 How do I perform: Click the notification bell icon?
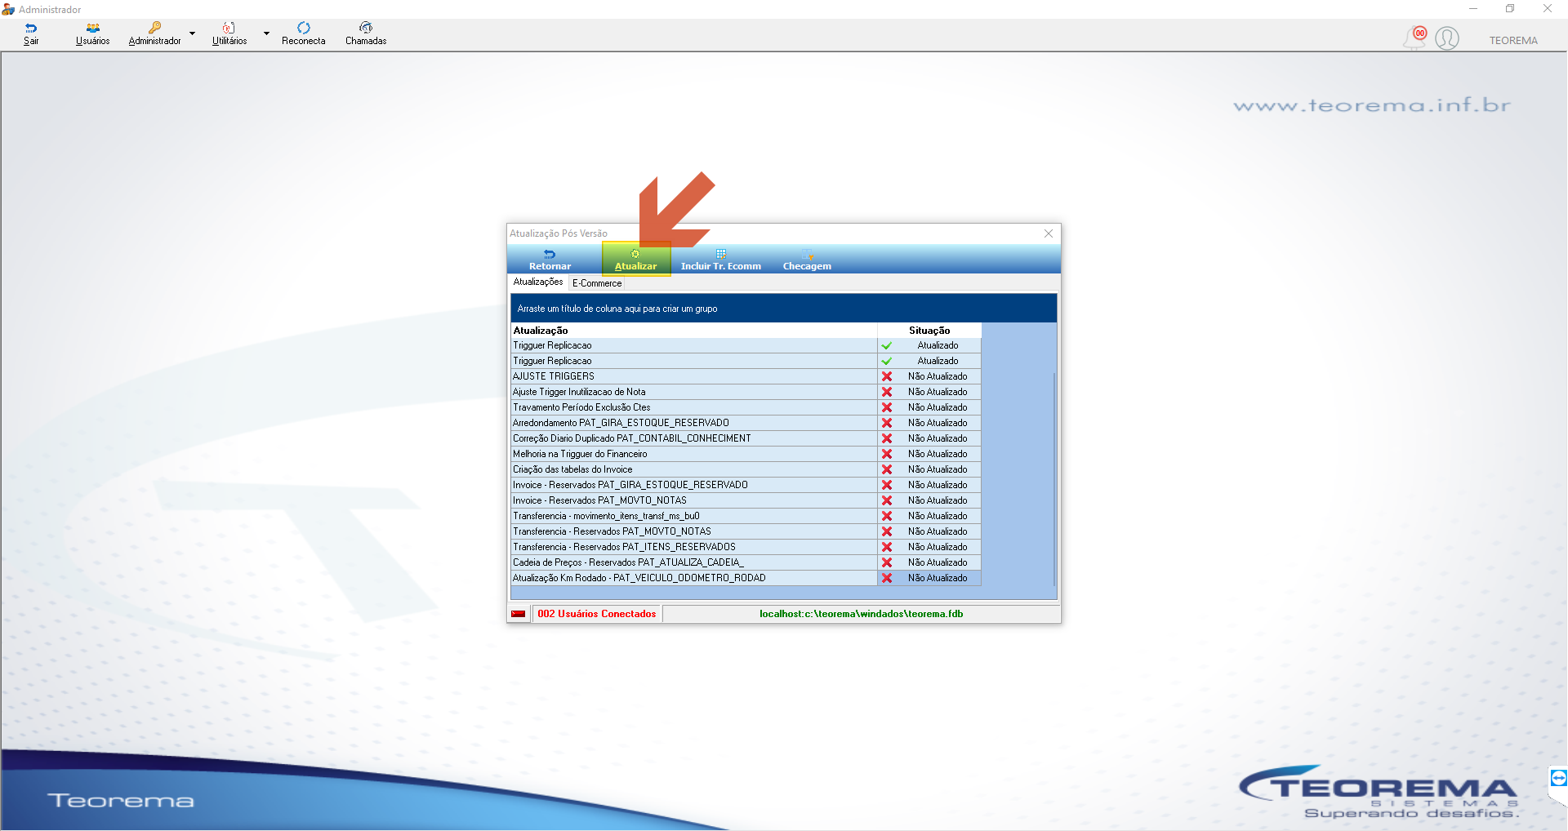1415,38
